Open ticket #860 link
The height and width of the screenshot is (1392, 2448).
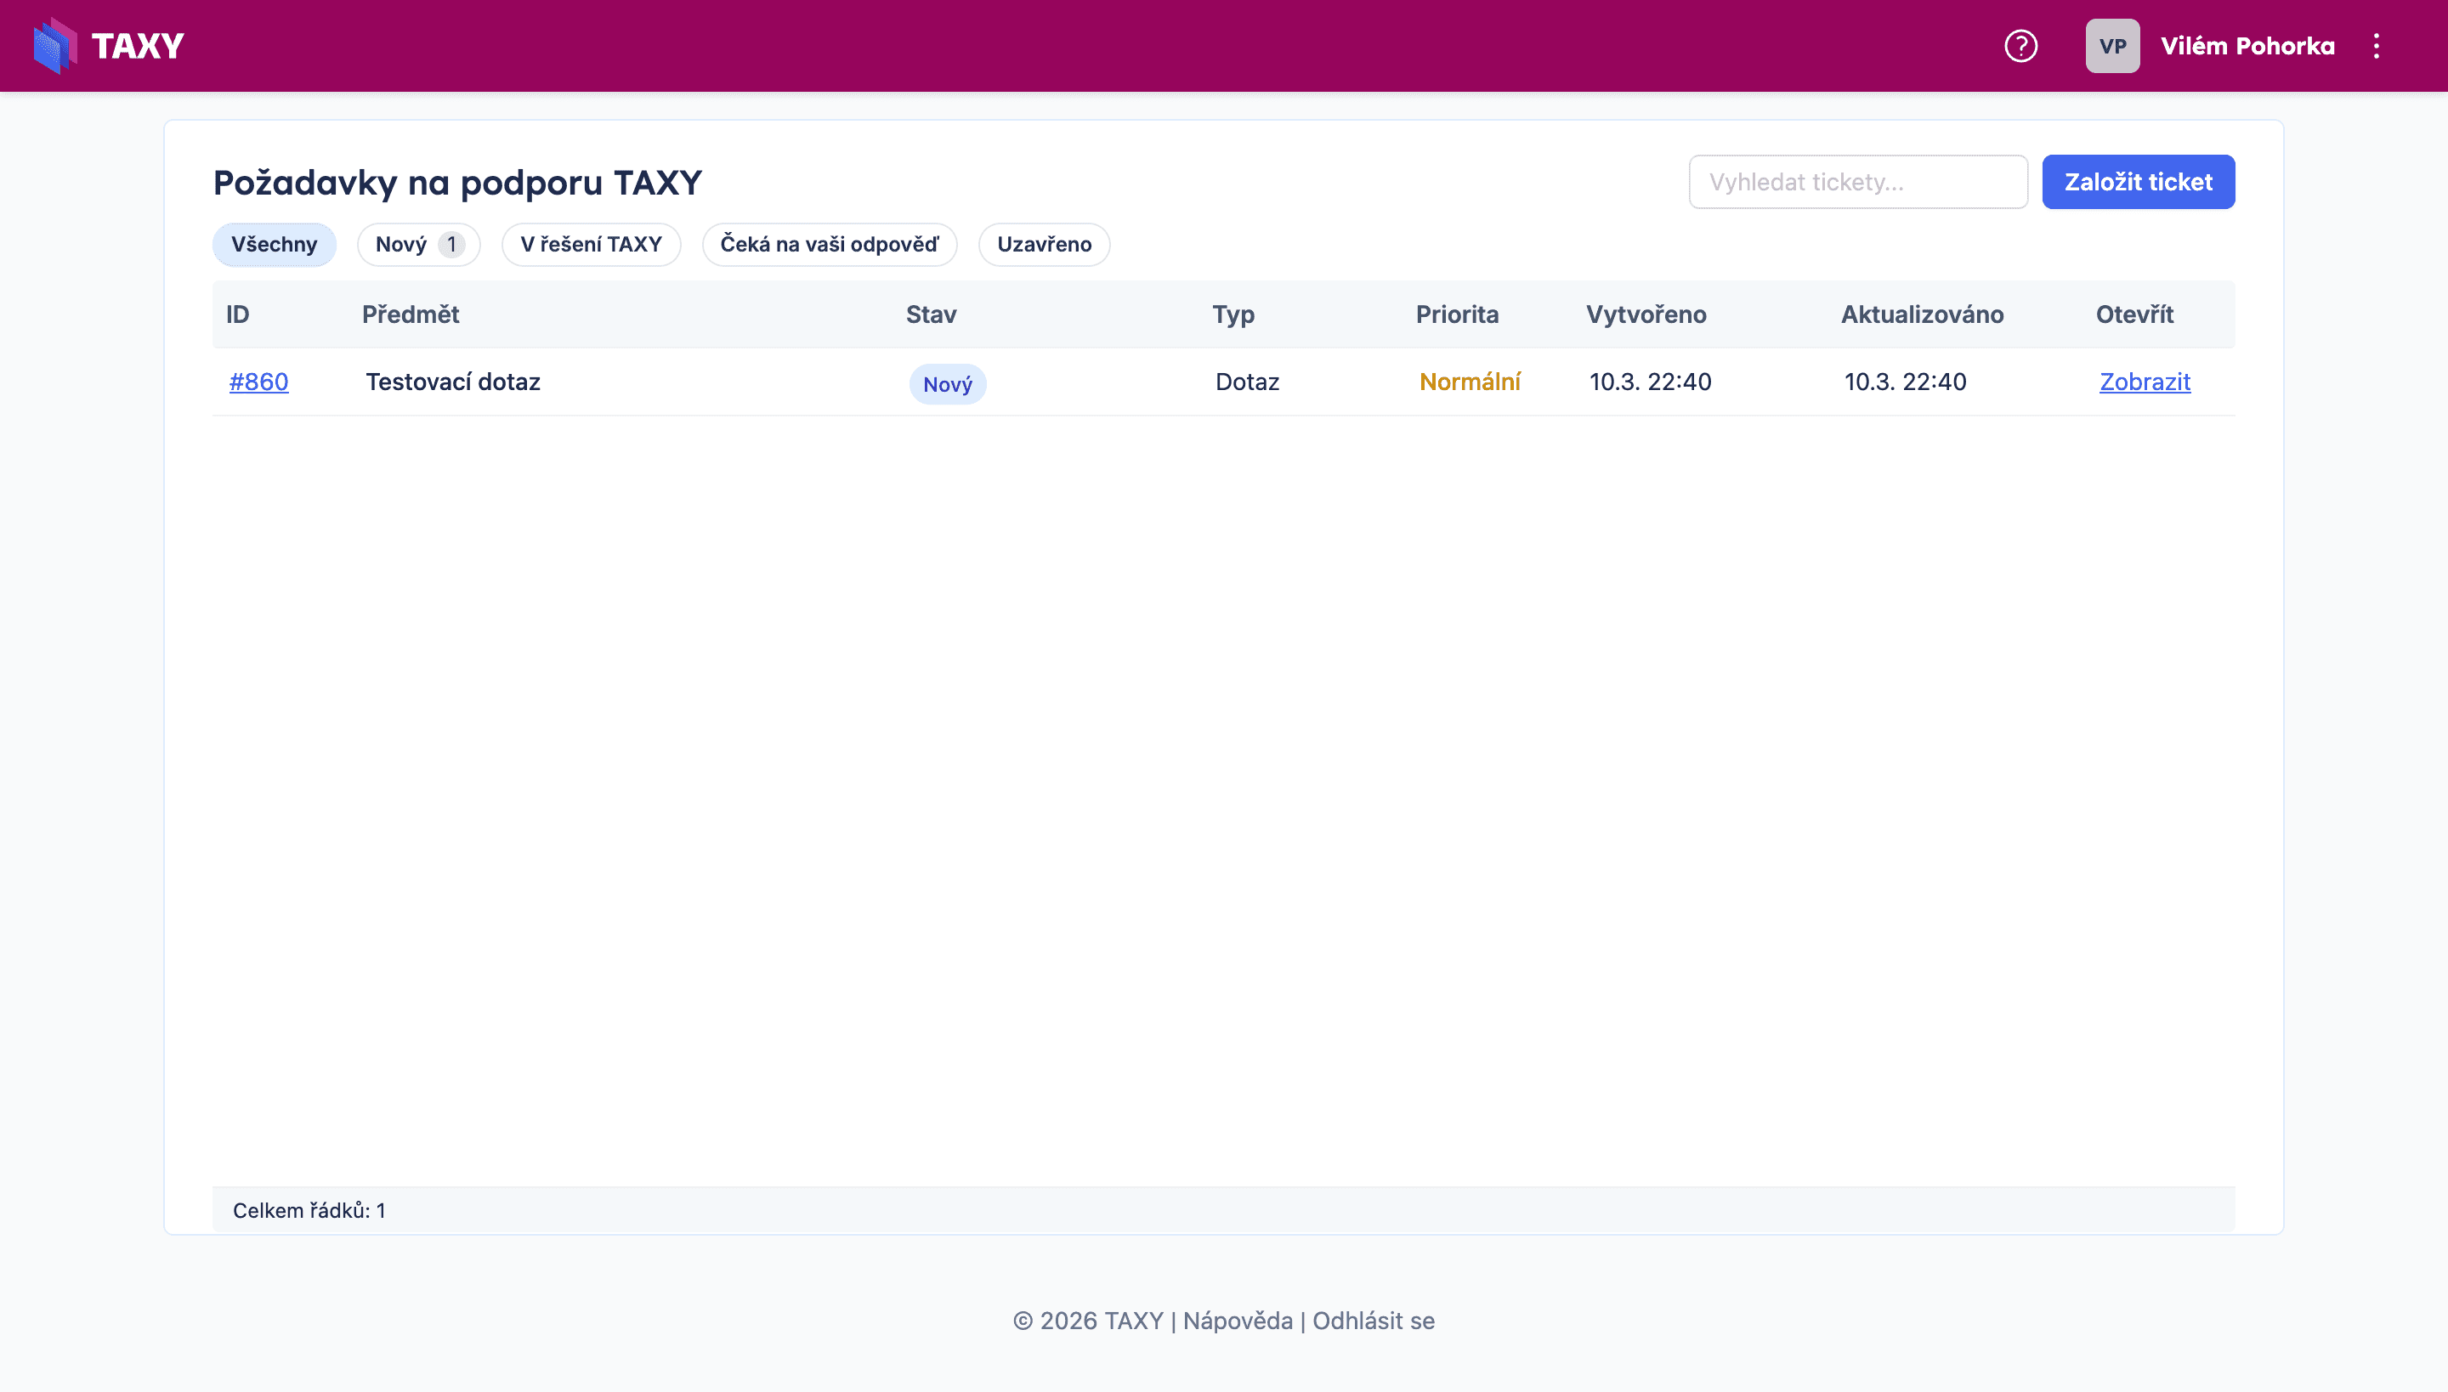[258, 382]
